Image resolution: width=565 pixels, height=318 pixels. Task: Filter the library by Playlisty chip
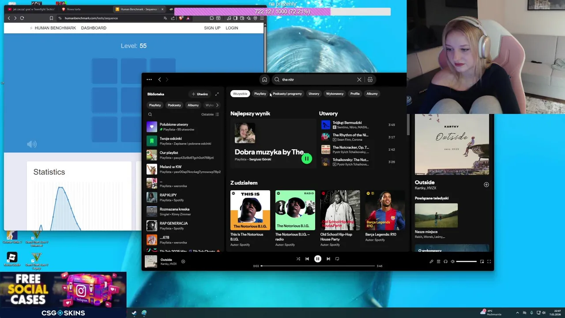155,105
